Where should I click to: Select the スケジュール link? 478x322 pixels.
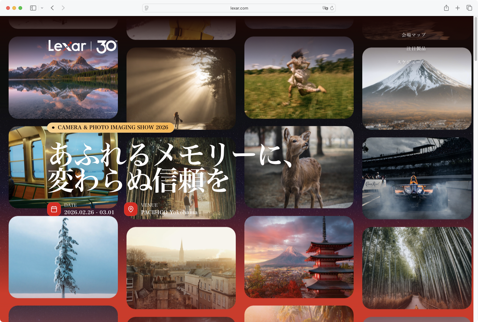pyautogui.click(x=412, y=62)
